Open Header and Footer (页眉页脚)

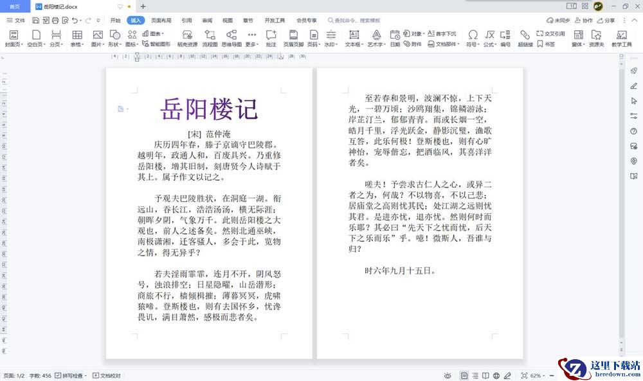293,39
